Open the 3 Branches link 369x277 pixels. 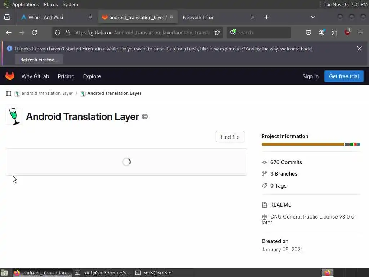pyautogui.click(x=284, y=174)
